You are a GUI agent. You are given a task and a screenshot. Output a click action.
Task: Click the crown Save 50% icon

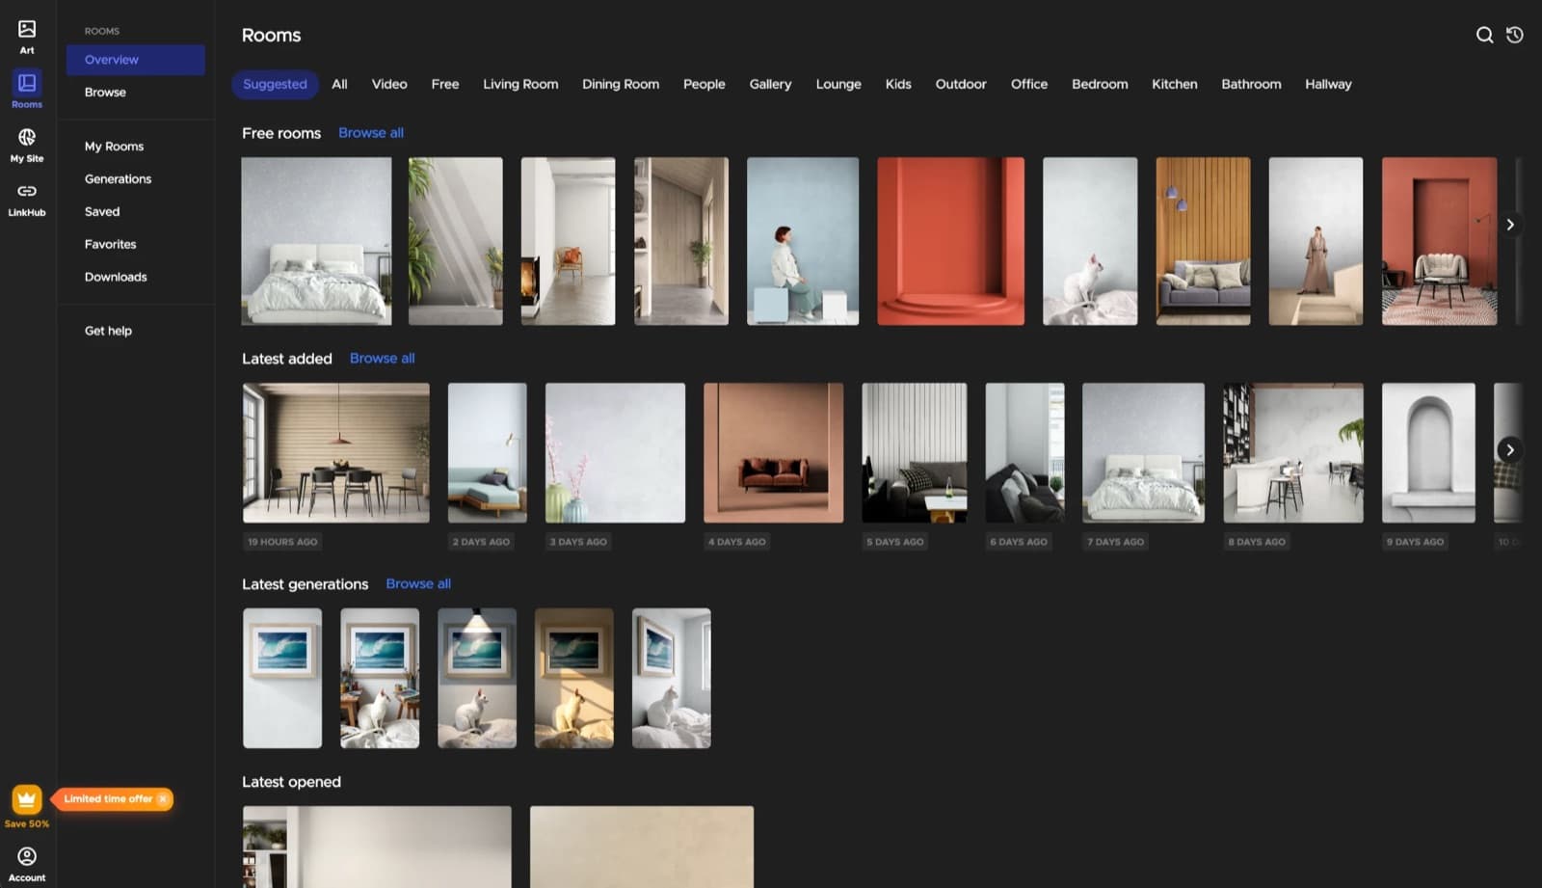click(x=27, y=799)
